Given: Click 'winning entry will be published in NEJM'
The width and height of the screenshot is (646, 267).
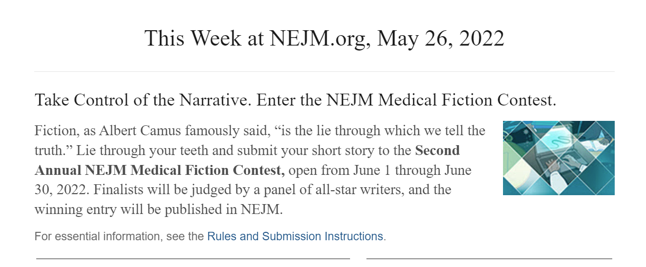Looking at the screenshot, I should (x=158, y=210).
